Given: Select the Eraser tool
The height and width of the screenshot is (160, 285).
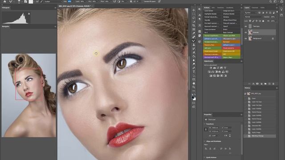Looking at the screenshot, I should tap(194, 52).
